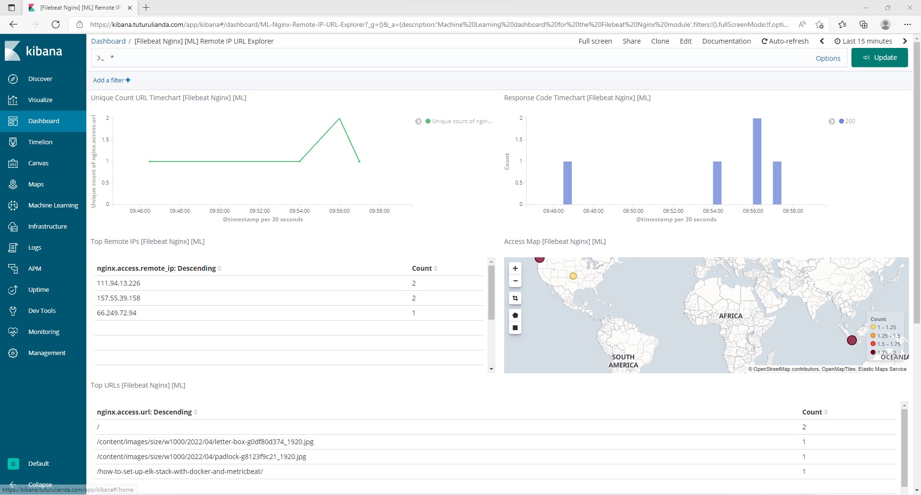Clone this dashboard

coord(660,41)
